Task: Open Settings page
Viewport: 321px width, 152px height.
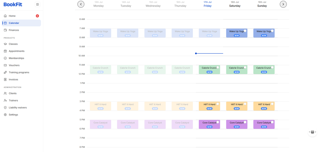Action: (x=21, y=115)
